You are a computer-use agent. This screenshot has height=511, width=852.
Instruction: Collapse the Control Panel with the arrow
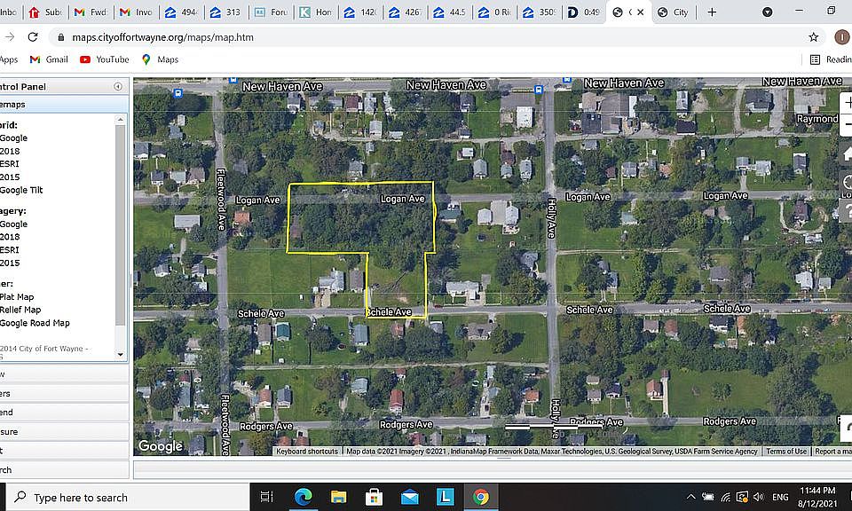click(118, 87)
